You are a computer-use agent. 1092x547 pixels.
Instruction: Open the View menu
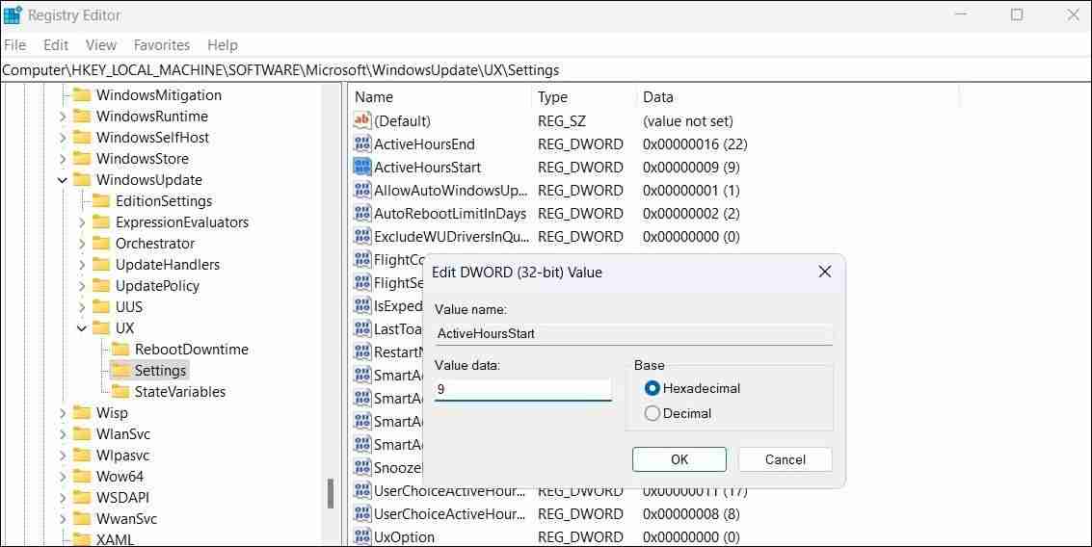click(101, 44)
